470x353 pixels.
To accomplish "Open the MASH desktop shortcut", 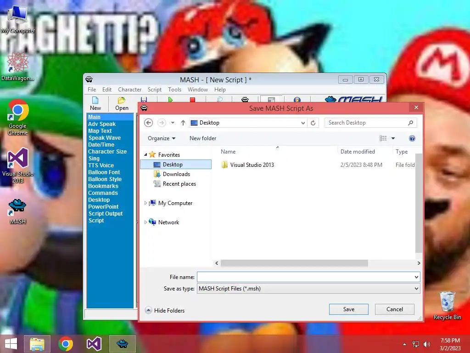I will click(x=17, y=211).
